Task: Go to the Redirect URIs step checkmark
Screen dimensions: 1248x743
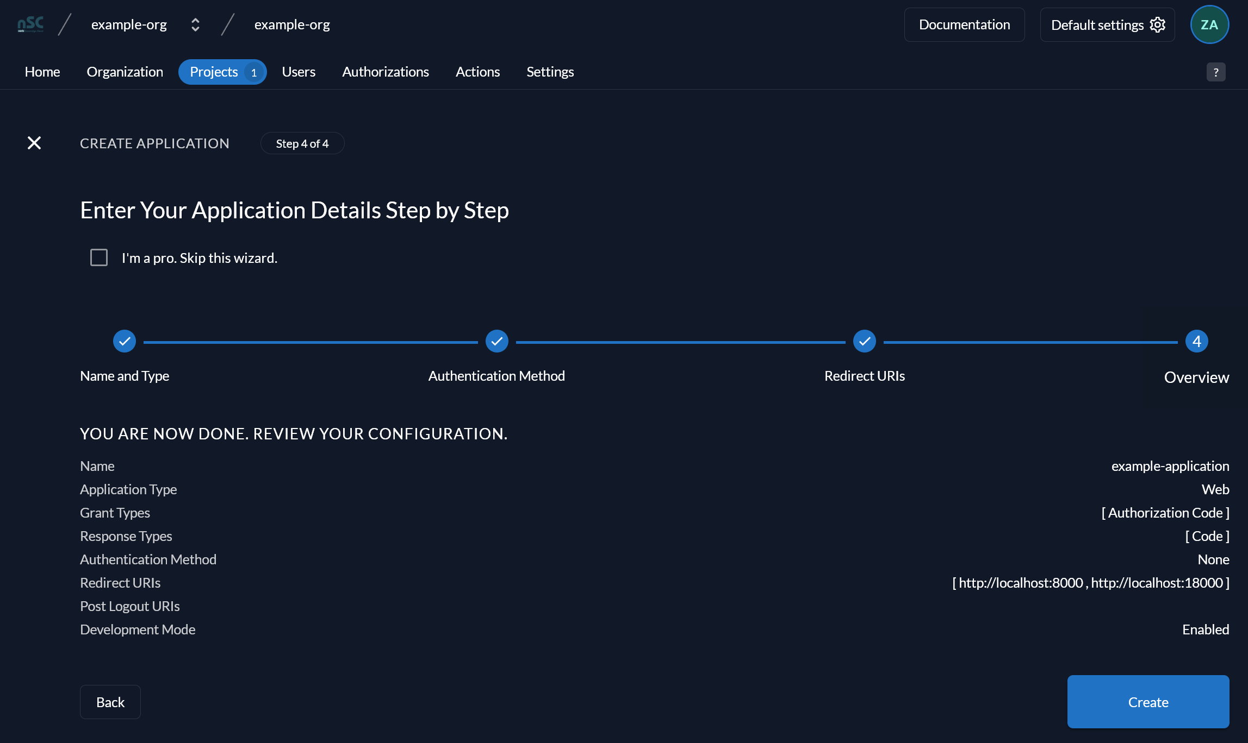Action: tap(865, 341)
